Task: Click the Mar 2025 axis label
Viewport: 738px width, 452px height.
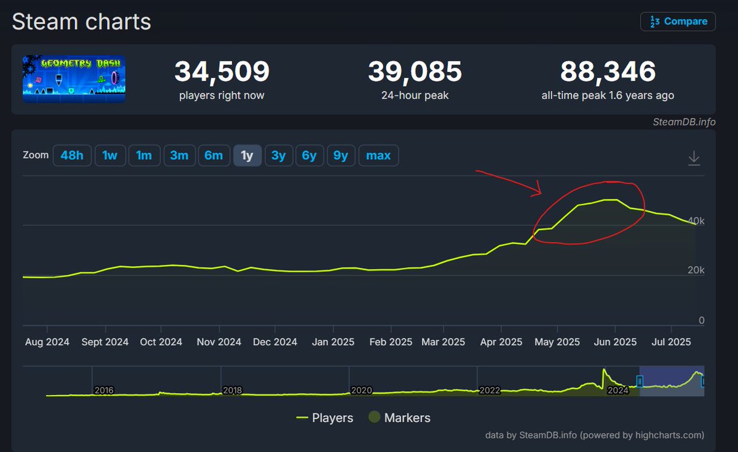Action: [x=443, y=342]
